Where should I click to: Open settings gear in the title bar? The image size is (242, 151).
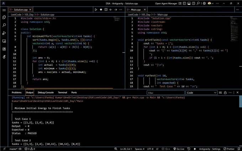(x=204, y=4)
